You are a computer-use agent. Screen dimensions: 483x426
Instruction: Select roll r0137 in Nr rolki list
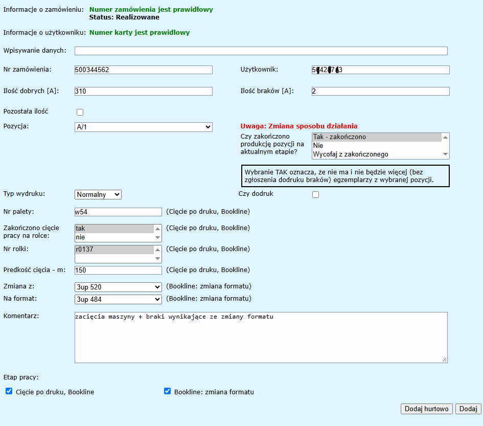point(114,250)
